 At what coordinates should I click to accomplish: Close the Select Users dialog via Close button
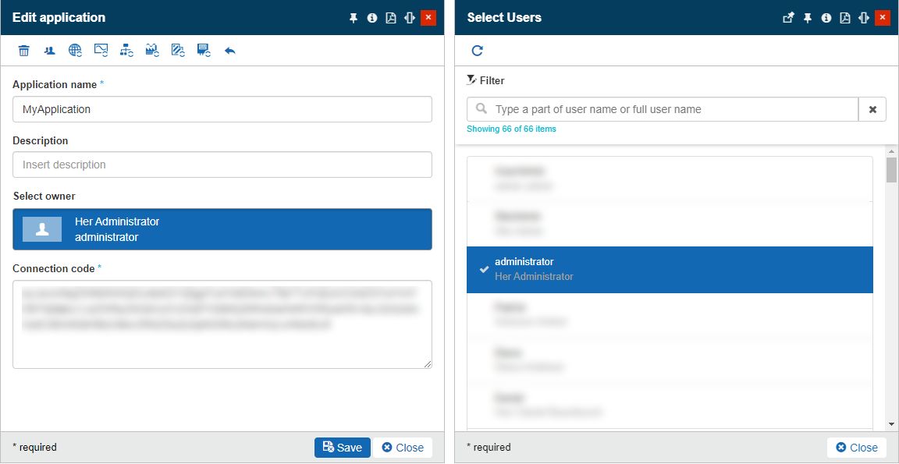coord(856,447)
